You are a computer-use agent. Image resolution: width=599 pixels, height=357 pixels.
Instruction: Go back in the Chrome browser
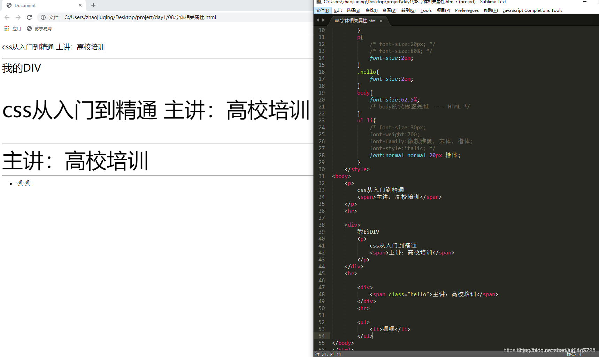point(7,17)
